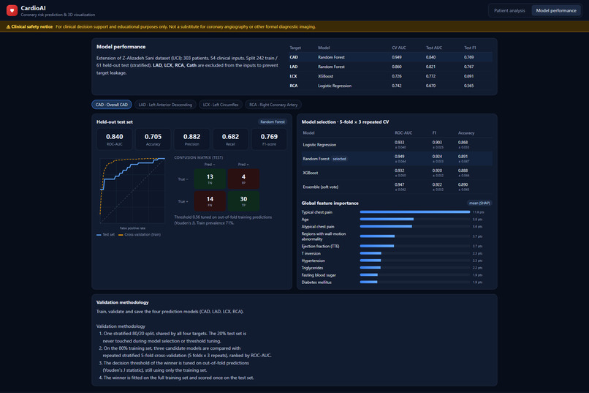Click the True Negative cell showing 13

coord(210,179)
